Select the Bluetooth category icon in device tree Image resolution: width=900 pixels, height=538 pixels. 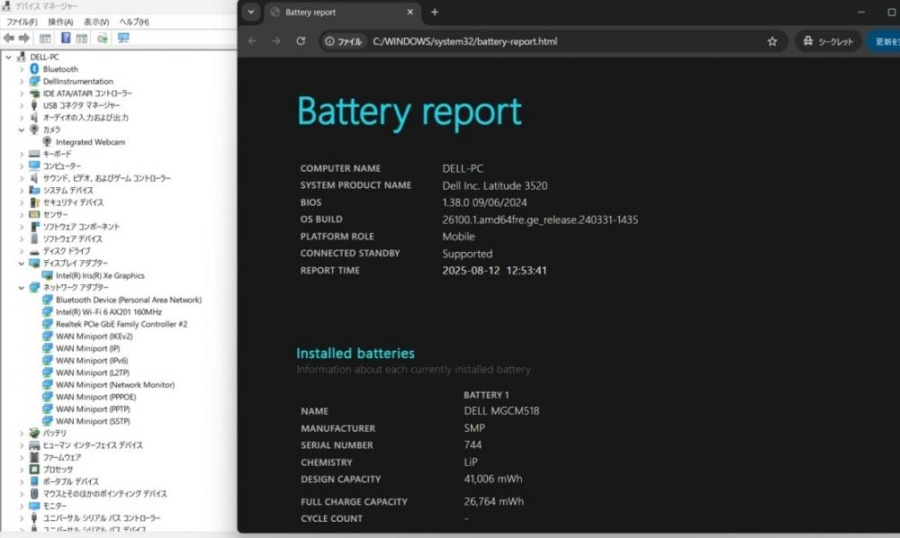(34, 69)
